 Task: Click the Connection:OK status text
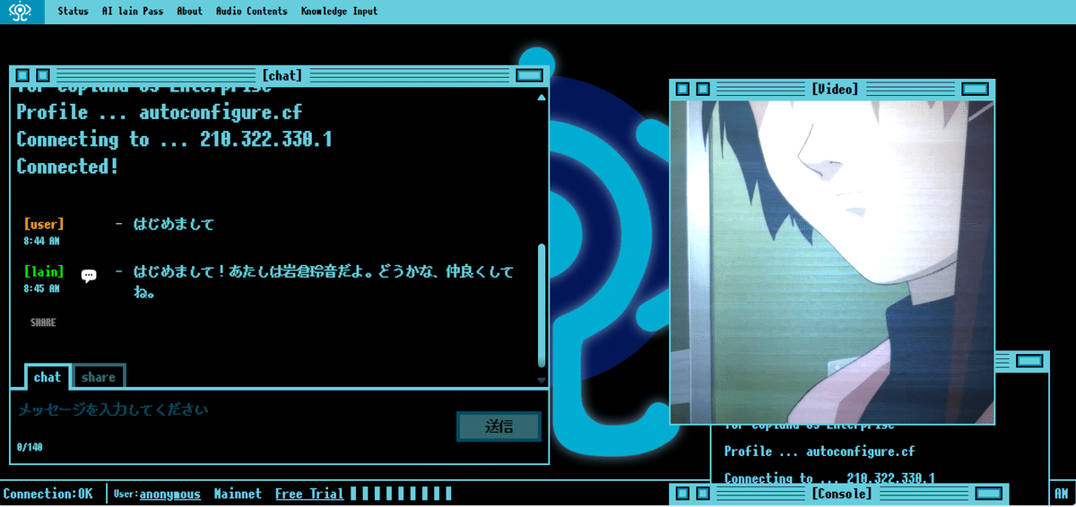pos(48,494)
